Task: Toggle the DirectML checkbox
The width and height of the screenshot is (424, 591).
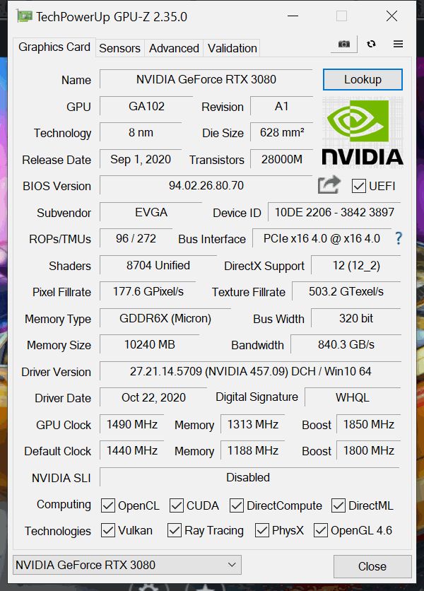Action: point(338,505)
